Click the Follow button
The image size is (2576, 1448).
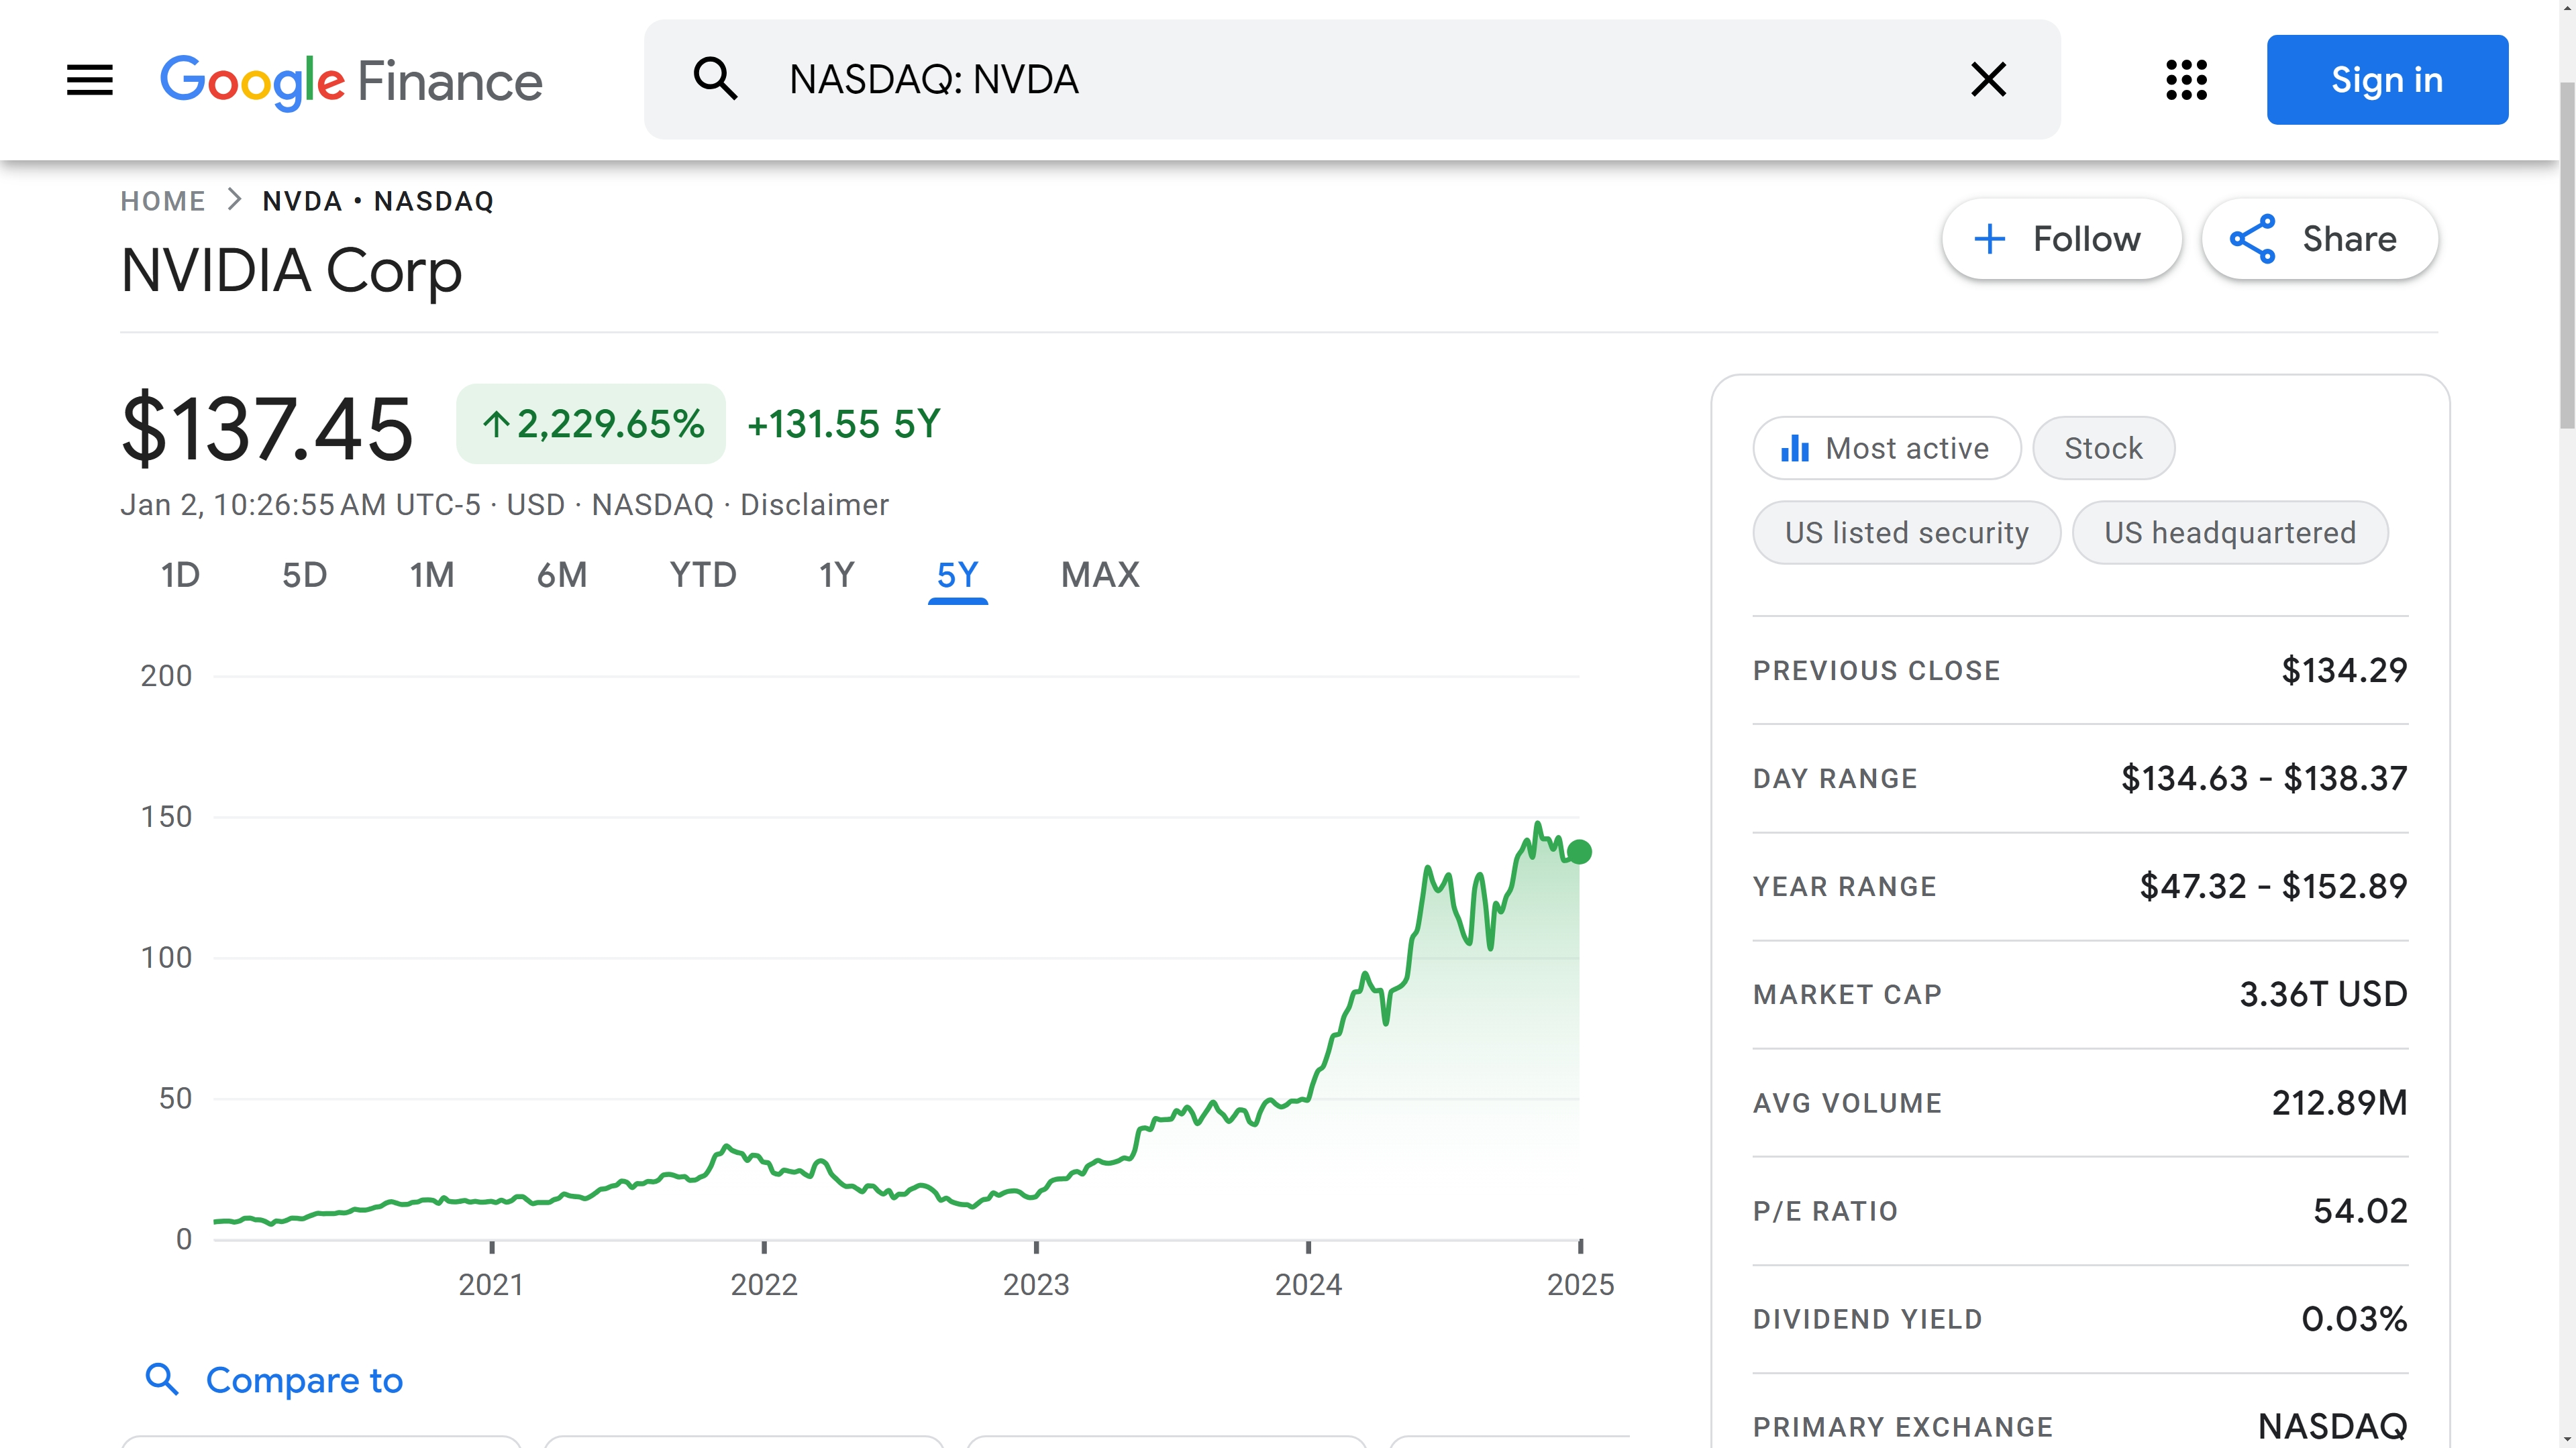point(2062,239)
